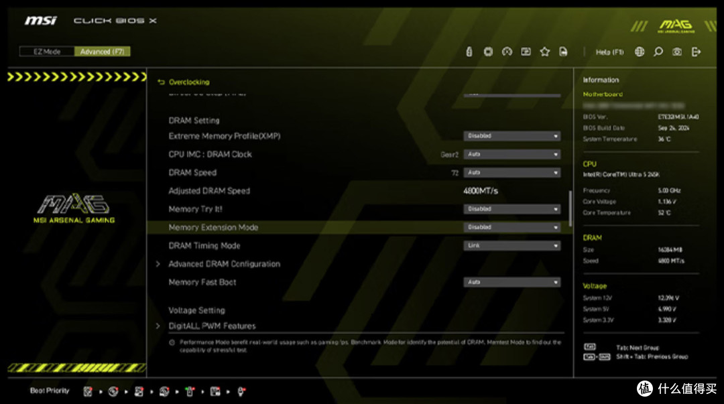This screenshot has width=724, height=404.
Task: Select the Extreme Memory Profile(XMP) label
Action: [225, 136]
